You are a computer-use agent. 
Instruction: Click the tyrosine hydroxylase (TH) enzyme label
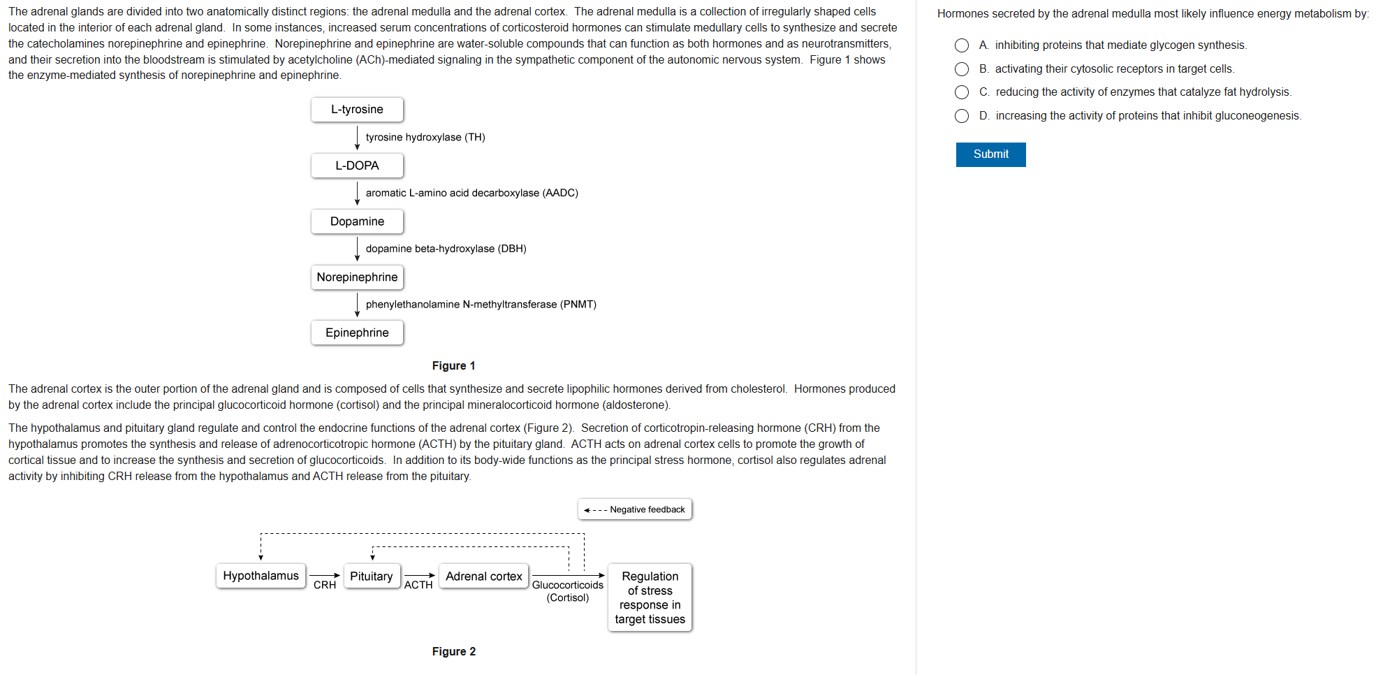tap(425, 138)
